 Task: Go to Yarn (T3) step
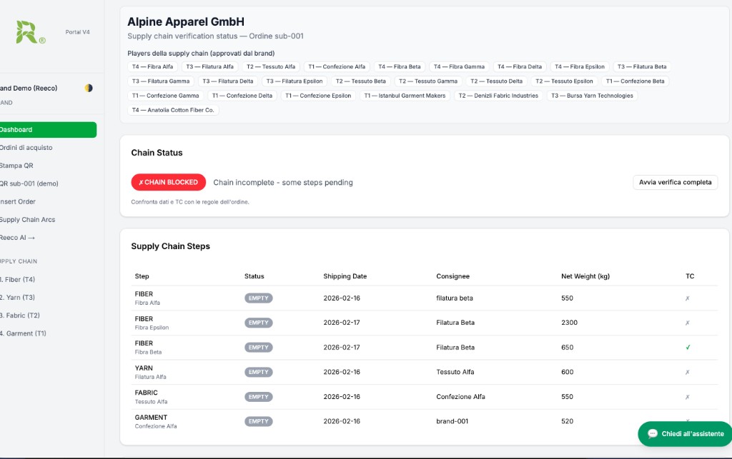pyautogui.click(x=18, y=297)
